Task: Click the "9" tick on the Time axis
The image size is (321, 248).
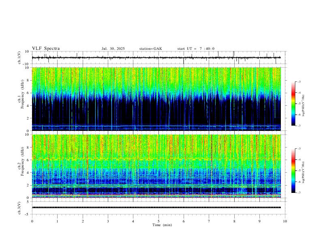Action: (x=259, y=221)
